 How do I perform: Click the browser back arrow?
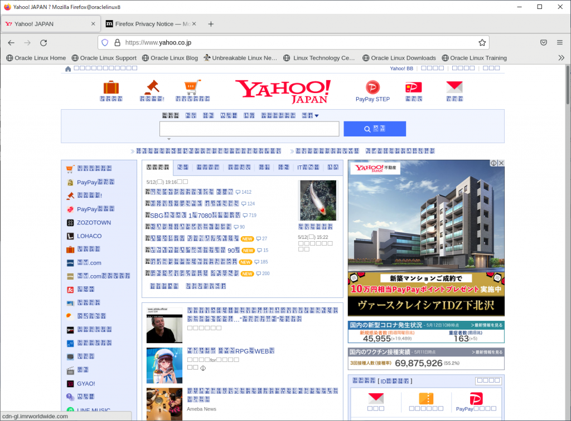(x=11, y=42)
